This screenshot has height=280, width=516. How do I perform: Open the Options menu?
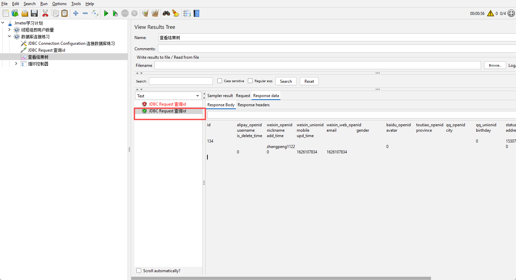coord(59,4)
